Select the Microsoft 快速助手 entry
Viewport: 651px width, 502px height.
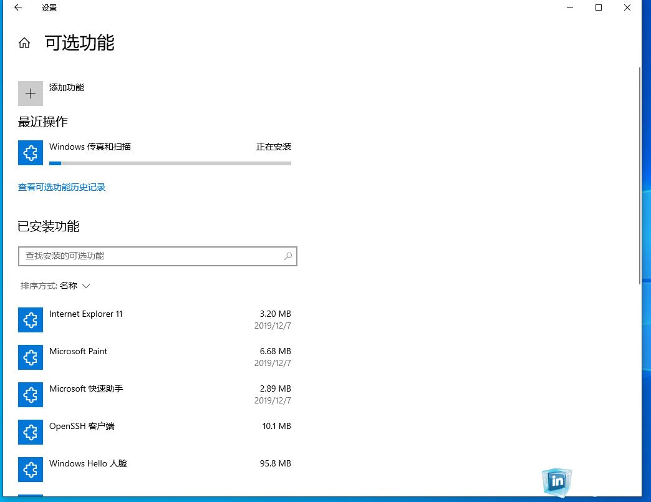tap(155, 395)
